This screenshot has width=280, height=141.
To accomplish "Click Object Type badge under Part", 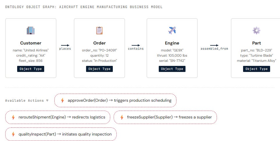I will coord(256,69).
